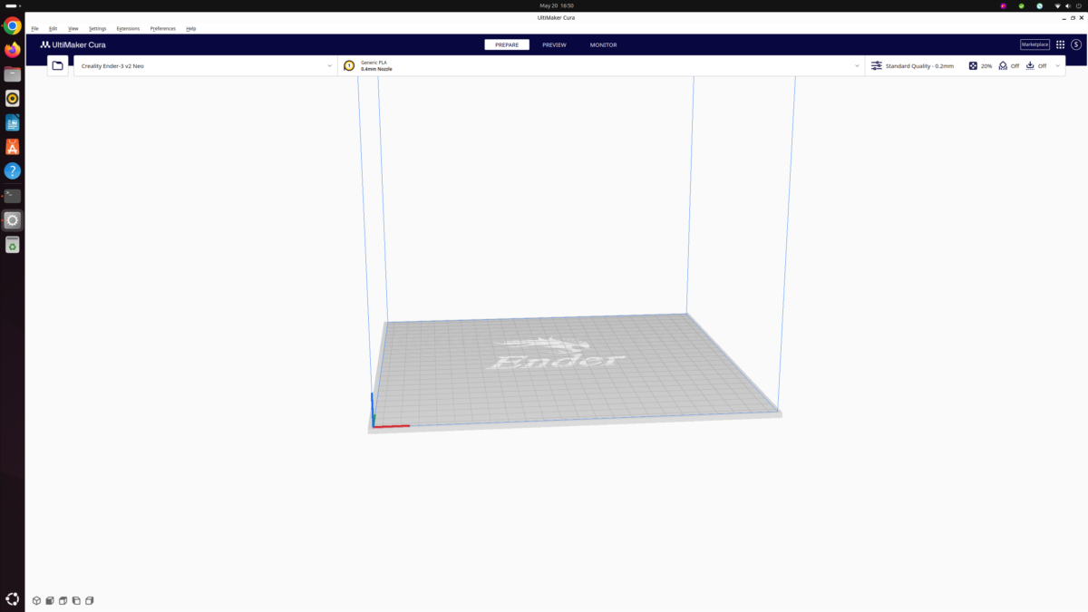Open Ubuntu Software in the dock
This screenshot has width=1088, height=612.
[x=13, y=147]
